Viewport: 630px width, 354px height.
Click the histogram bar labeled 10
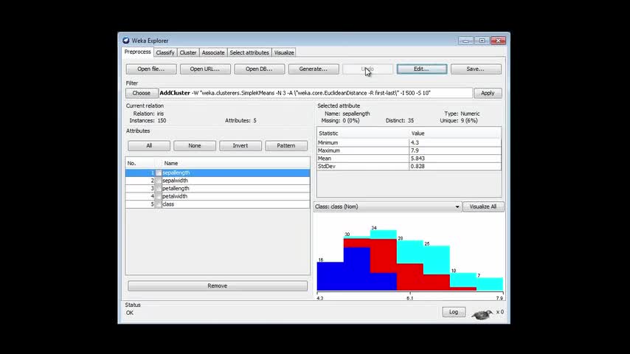(463, 282)
